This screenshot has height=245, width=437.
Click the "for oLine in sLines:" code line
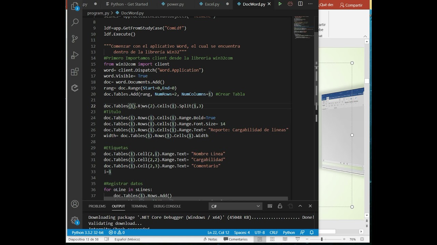[128, 190]
